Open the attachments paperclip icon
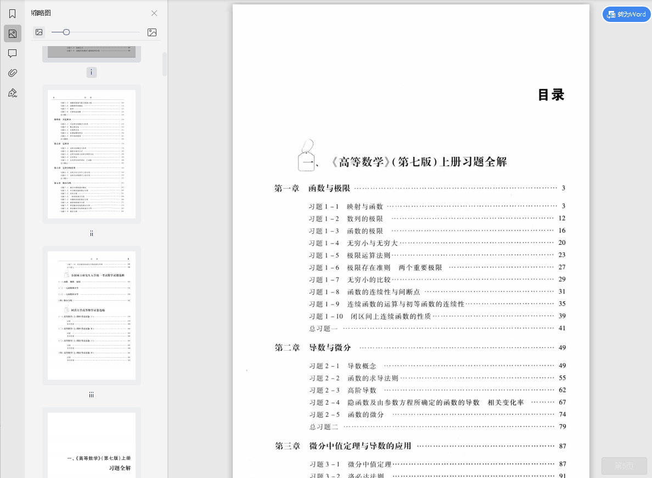This screenshot has width=652, height=478. point(13,73)
